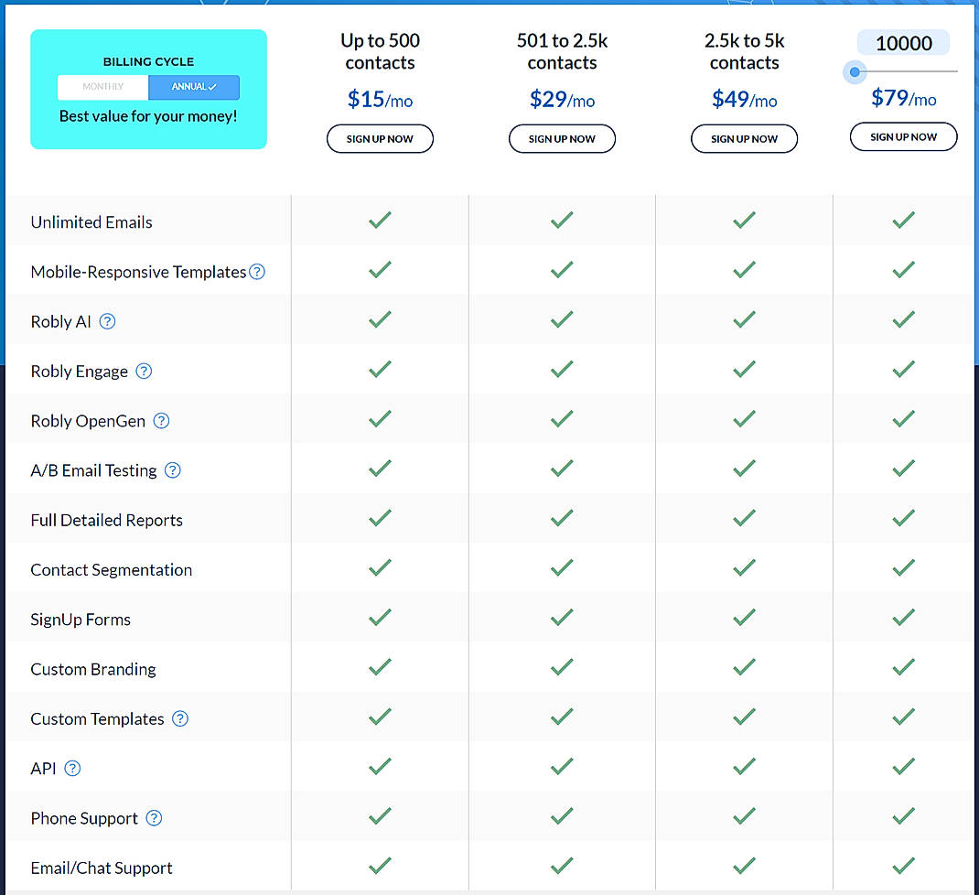Switch billing cycle to Monthly

coord(102,87)
